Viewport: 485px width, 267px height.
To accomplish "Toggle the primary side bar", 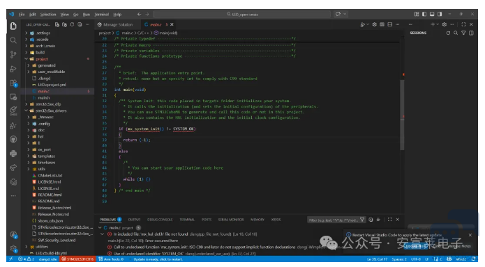I will click(x=424, y=14).
